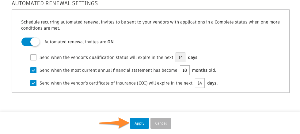This screenshot has height=134, width=300.
Task: Click the bold "months" text after the 18 field
Action: [x=200, y=70]
